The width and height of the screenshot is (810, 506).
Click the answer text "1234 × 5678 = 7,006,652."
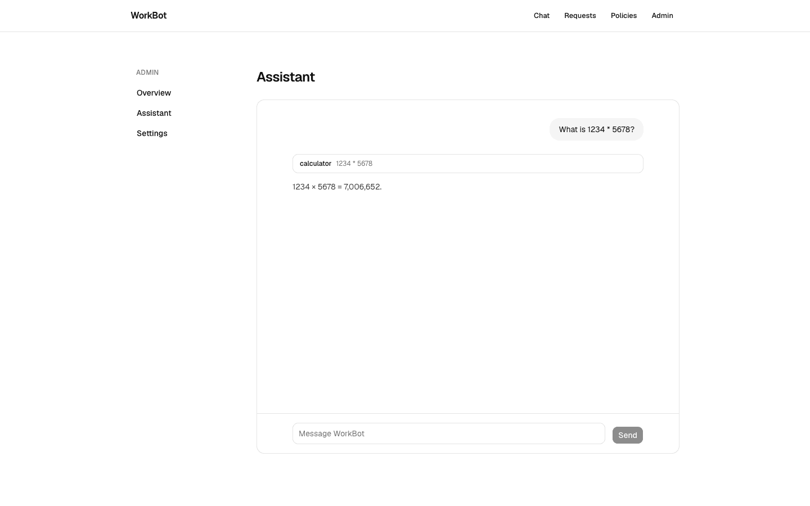[337, 187]
